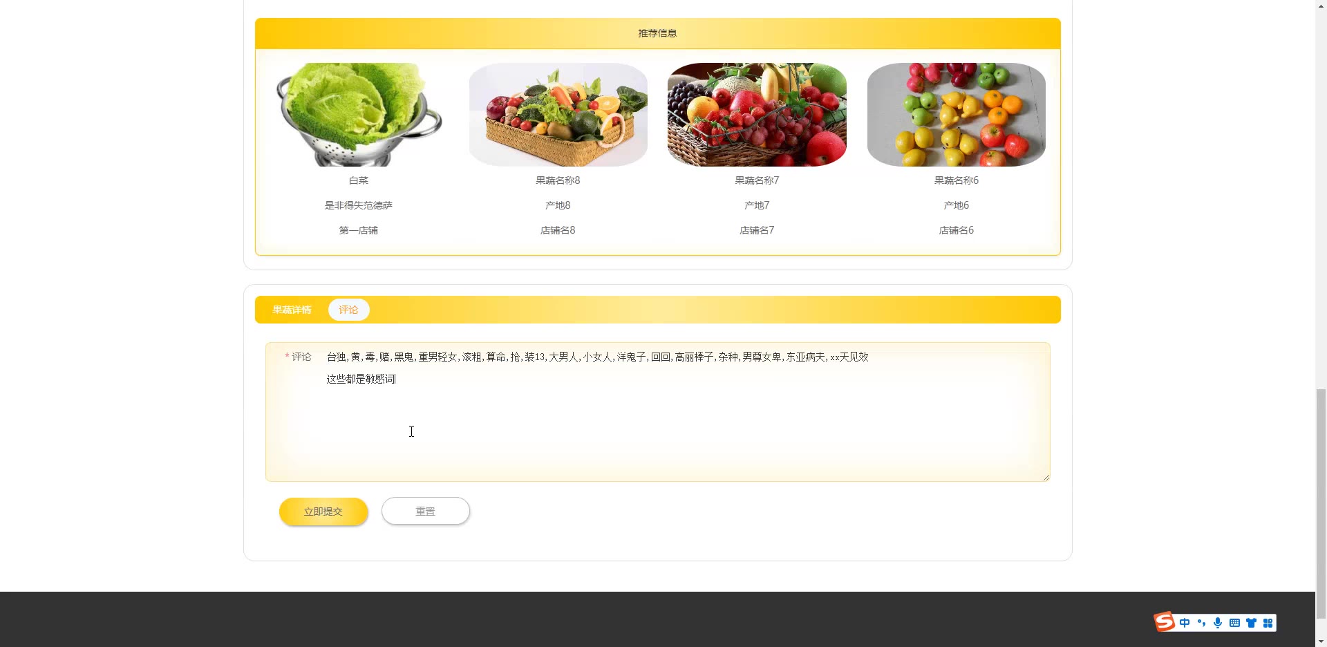Image resolution: width=1327 pixels, height=647 pixels.
Task: Open the Sogou input method logo
Action: 1165,621
